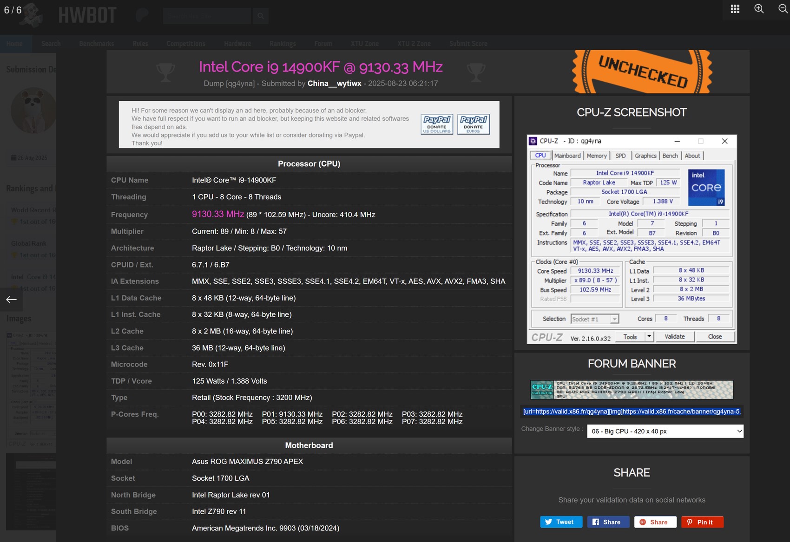Click the Validate button in CPU-Z
This screenshot has height=542, width=790.
675,337
